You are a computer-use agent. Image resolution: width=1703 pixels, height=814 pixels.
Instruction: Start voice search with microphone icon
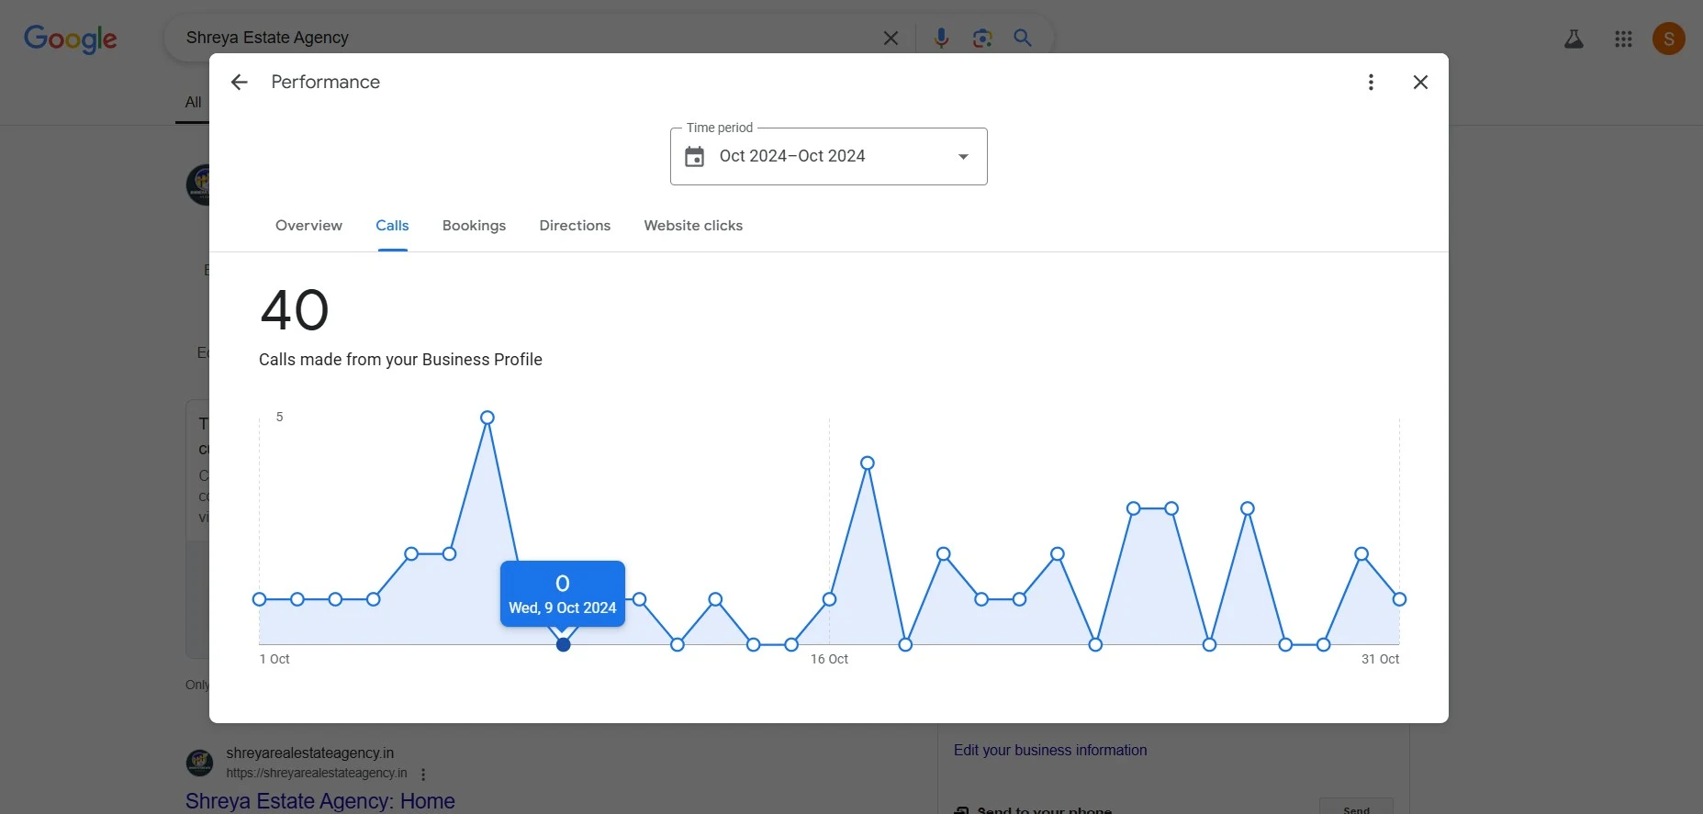pos(941,38)
